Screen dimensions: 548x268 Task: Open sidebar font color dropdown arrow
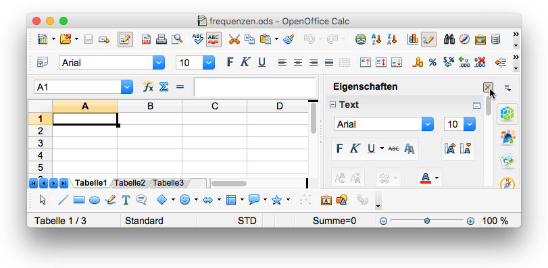click(437, 178)
